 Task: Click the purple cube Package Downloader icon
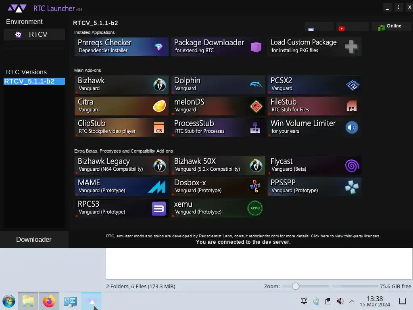256,47
